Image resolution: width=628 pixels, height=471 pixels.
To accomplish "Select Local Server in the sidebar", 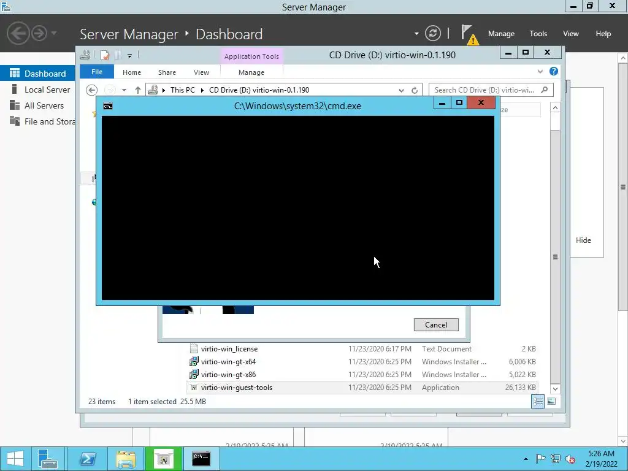I will tap(37, 90).
